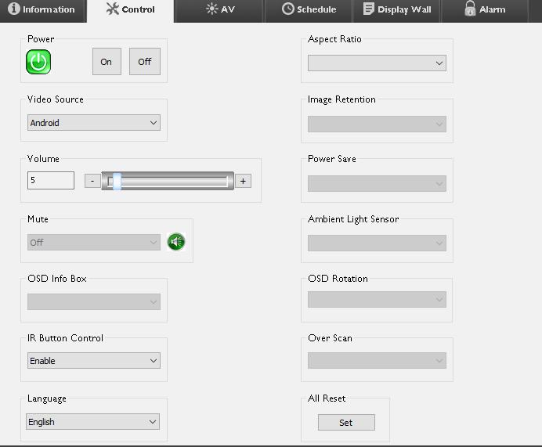Open the Ambient Light Sensor dropdown

coord(377,243)
